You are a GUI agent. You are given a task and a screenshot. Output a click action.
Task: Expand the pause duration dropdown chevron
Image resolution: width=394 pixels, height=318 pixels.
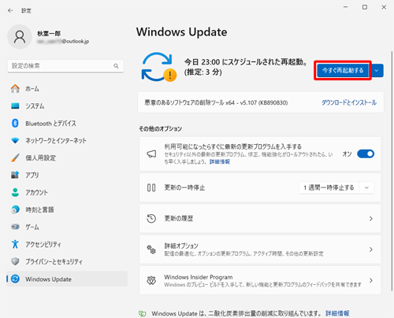(x=366, y=187)
